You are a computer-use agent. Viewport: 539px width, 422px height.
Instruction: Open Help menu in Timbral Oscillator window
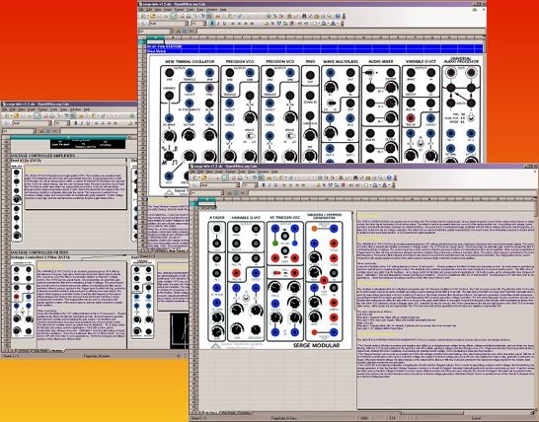[x=223, y=10]
